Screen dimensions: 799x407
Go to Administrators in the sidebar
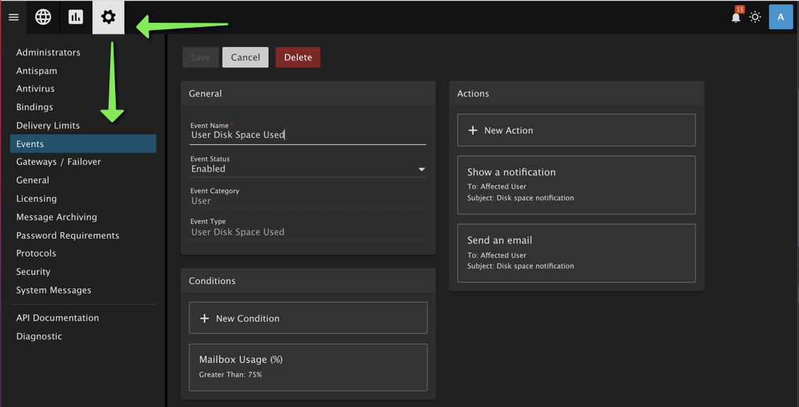click(x=48, y=53)
